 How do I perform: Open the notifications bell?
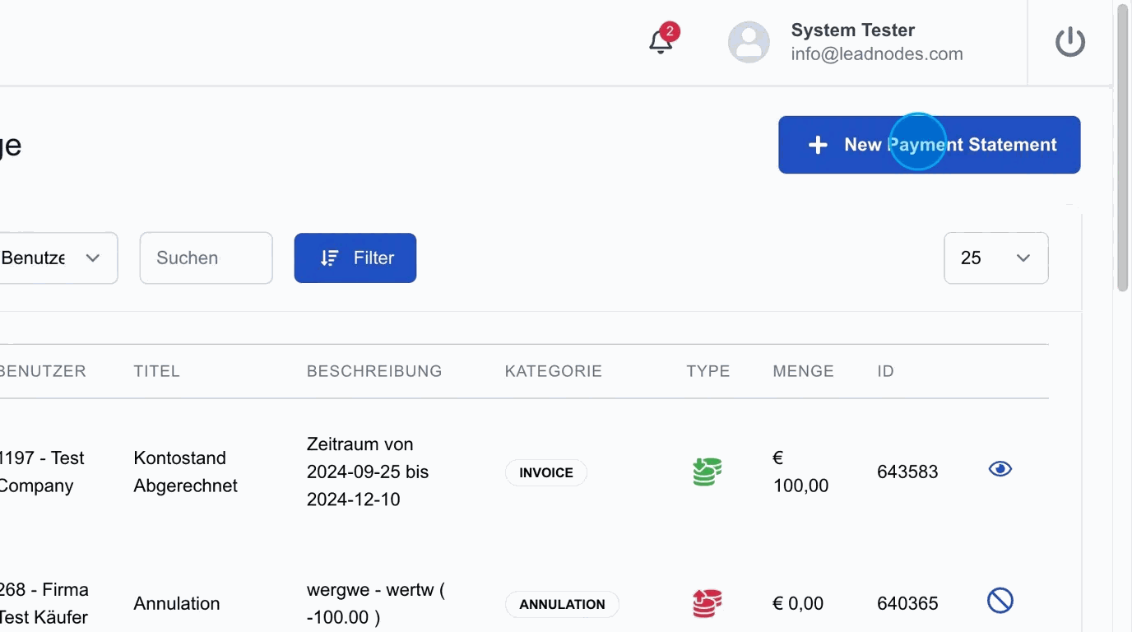click(x=661, y=41)
